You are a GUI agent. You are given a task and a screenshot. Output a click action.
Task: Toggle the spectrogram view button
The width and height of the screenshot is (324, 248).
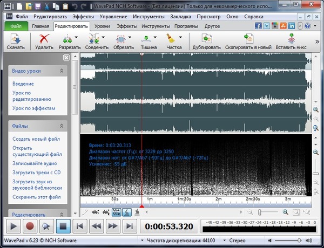[127, 212]
